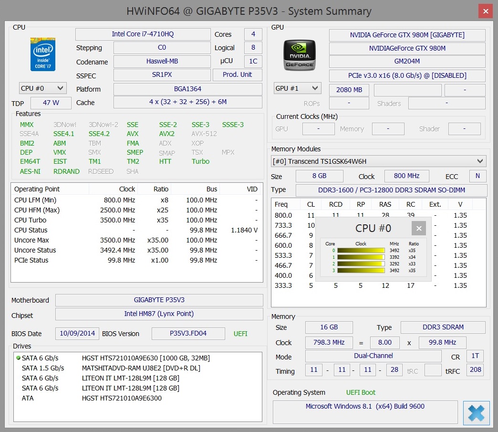Click the BGA1364 platform field
The image size is (498, 432).
[x=187, y=89]
